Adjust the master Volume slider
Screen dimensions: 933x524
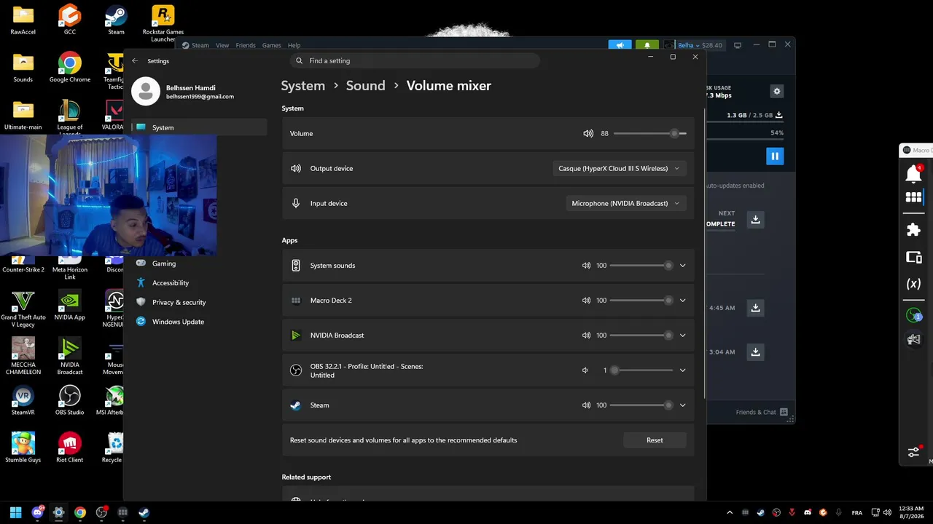649,133
